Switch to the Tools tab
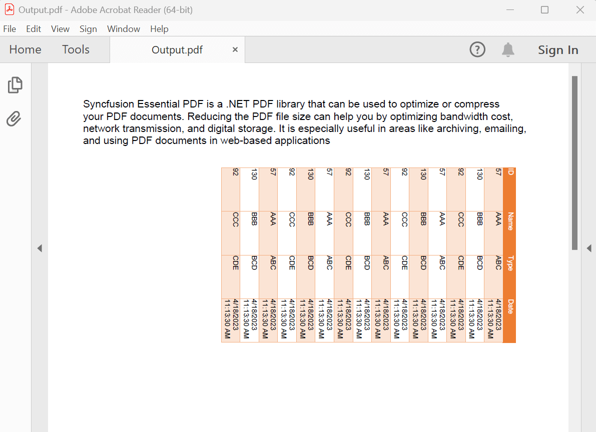Image resolution: width=596 pixels, height=432 pixels. click(76, 49)
